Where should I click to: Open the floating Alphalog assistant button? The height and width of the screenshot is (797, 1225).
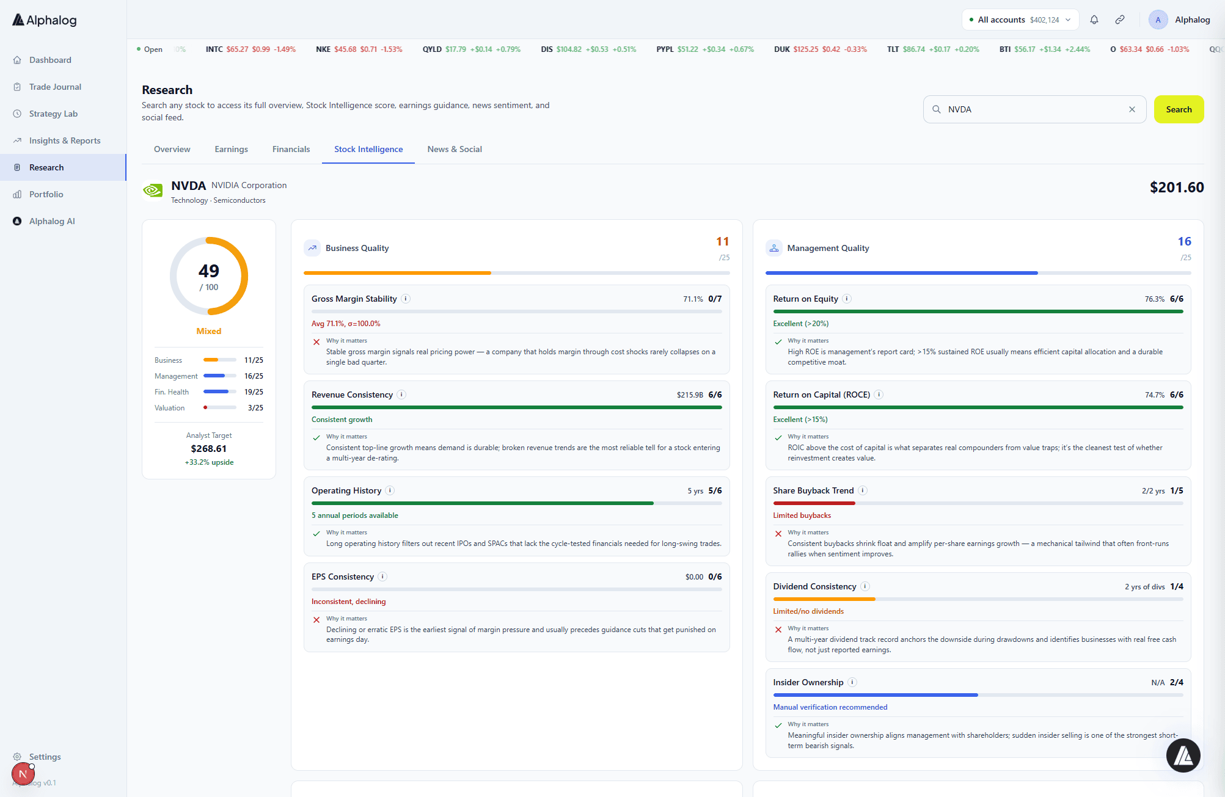pos(1183,755)
